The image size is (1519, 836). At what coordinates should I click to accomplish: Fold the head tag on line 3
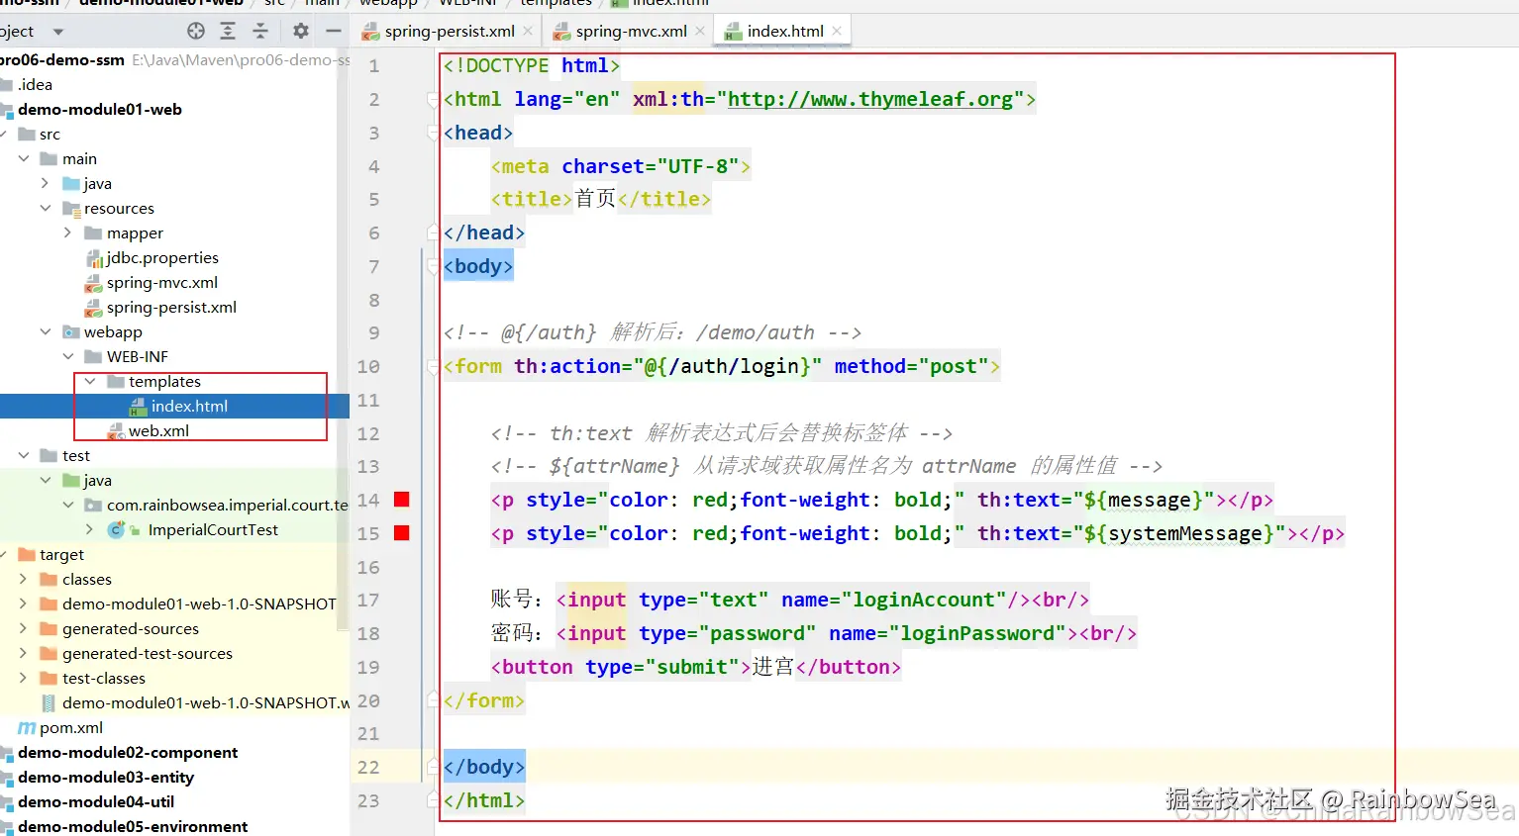[433, 133]
